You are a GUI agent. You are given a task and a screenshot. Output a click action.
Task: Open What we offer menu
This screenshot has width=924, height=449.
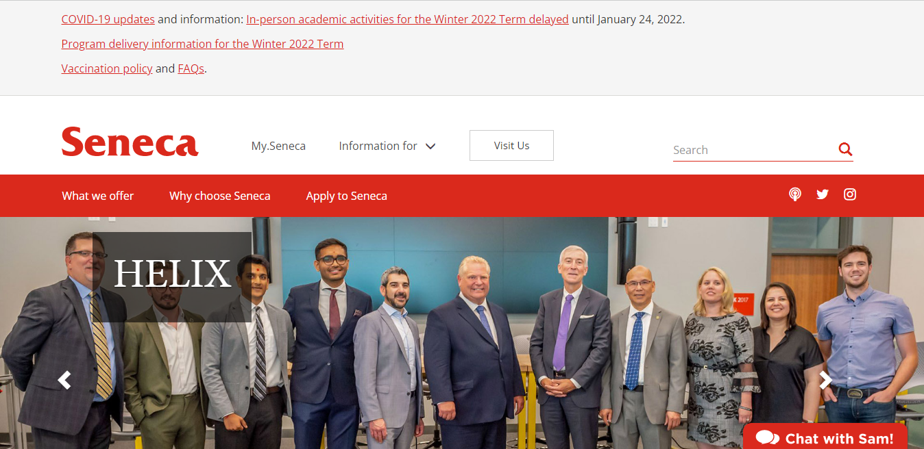pyautogui.click(x=98, y=196)
